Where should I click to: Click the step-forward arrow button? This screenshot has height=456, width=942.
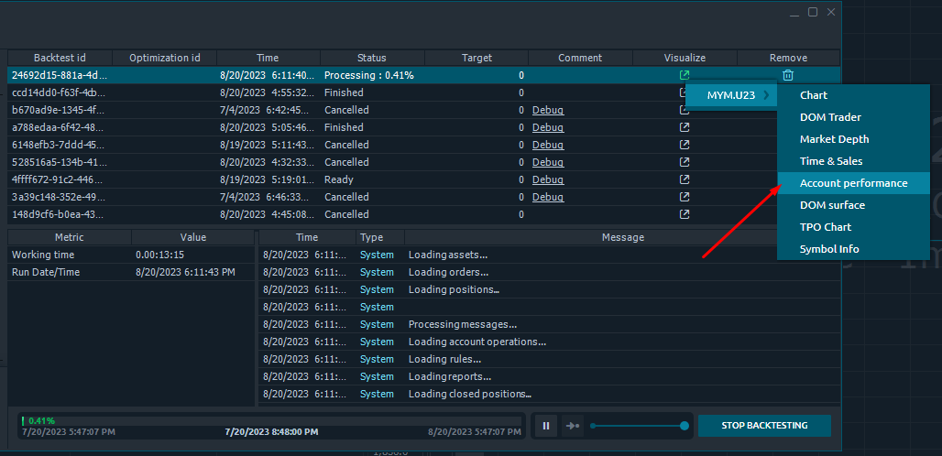(x=573, y=426)
